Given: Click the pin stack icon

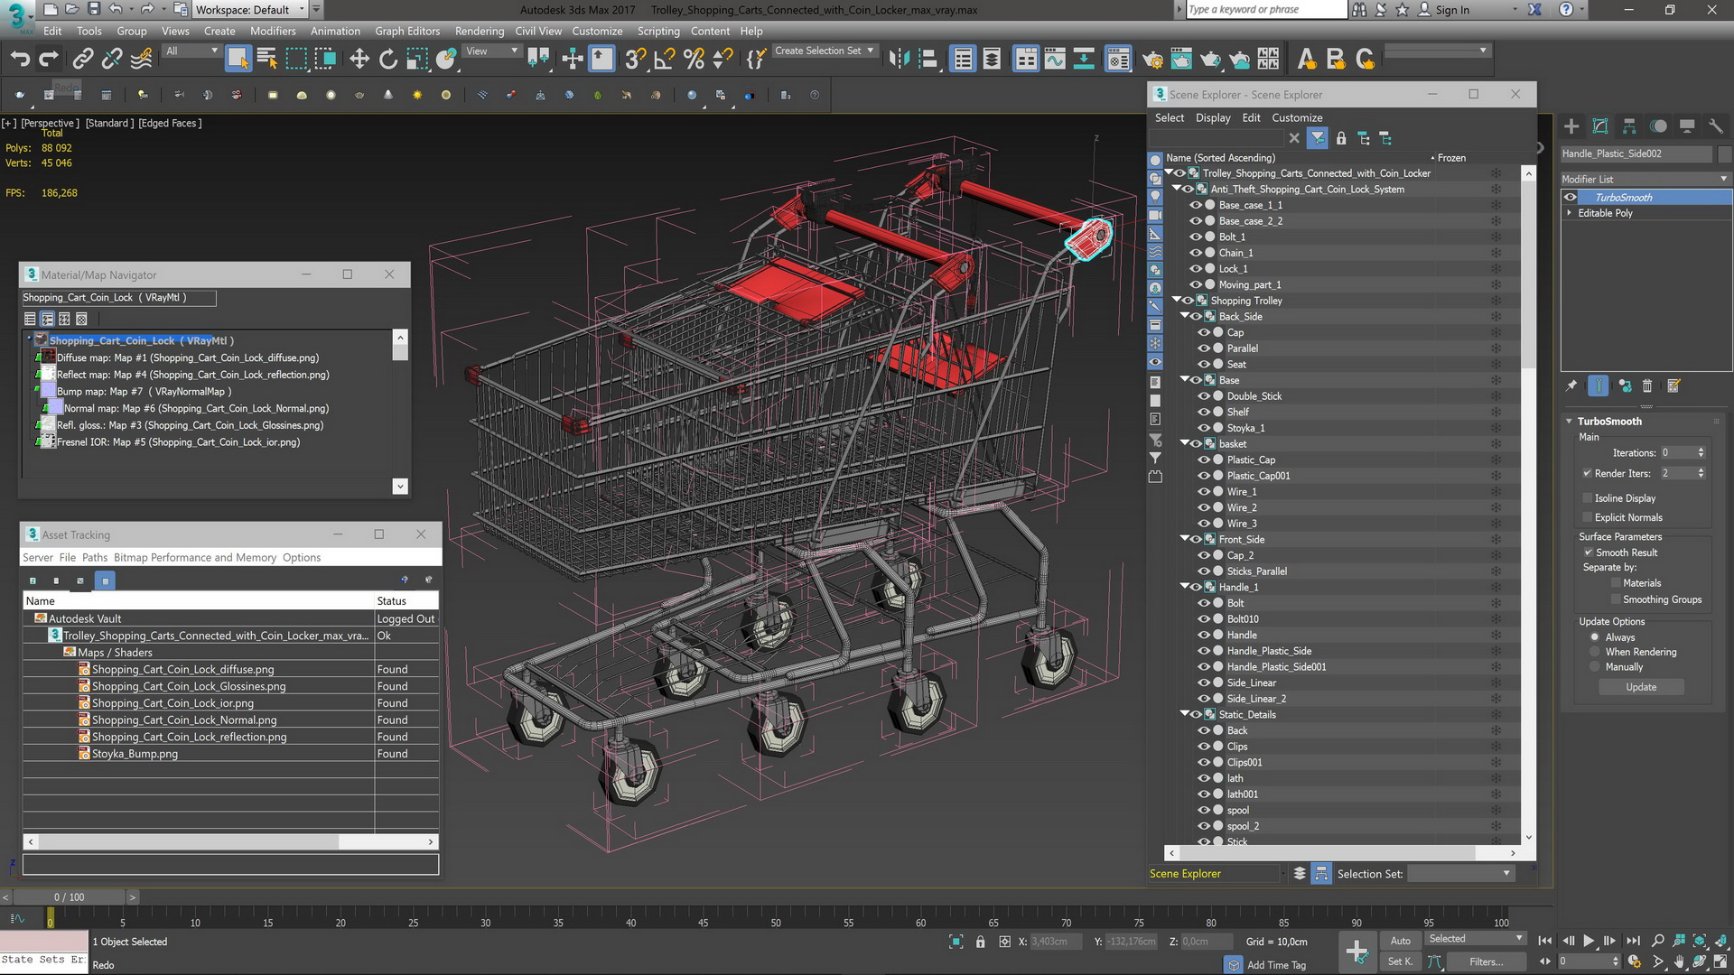Looking at the screenshot, I should click(1571, 385).
